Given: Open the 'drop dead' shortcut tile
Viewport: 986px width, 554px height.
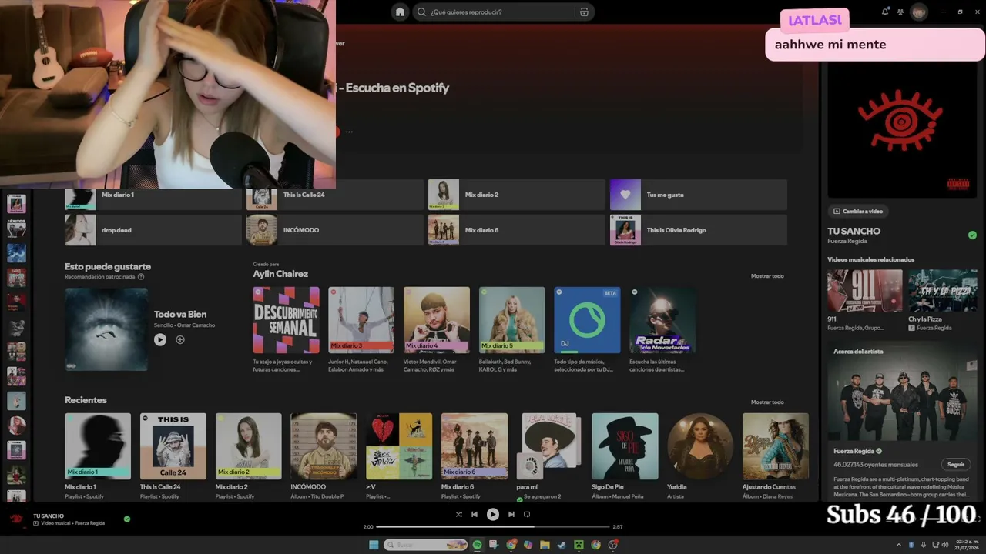Looking at the screenshot, I should tap(153, 230).
